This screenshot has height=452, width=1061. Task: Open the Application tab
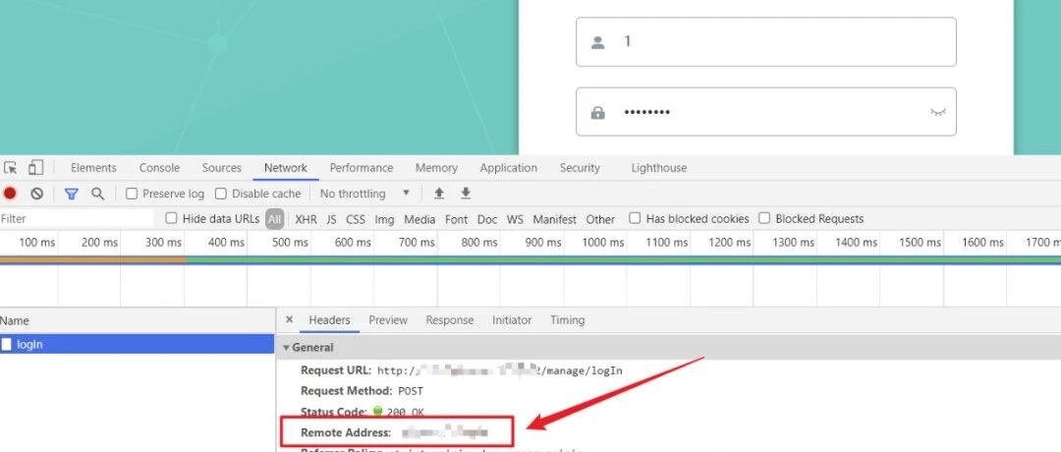508,168
